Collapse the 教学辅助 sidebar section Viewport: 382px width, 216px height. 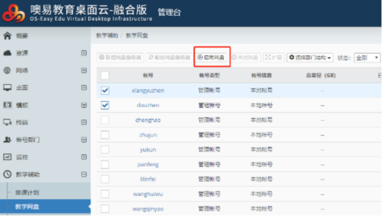click(84, 174)
